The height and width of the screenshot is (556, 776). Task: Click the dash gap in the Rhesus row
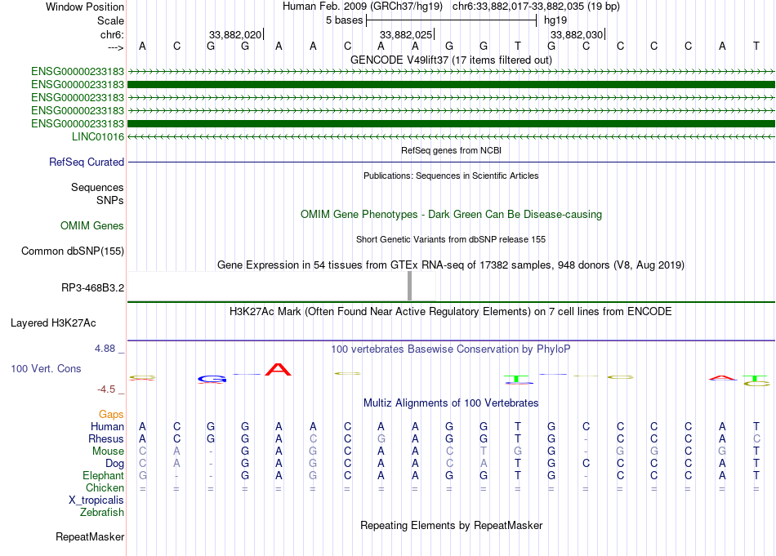(586, 439)
